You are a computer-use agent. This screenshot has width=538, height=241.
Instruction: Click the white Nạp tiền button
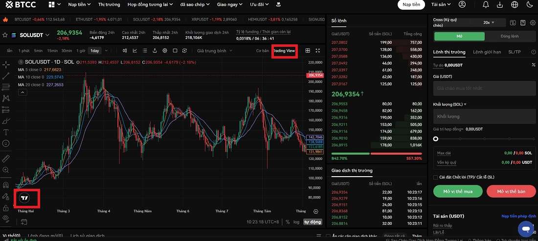tap(411, 4)
